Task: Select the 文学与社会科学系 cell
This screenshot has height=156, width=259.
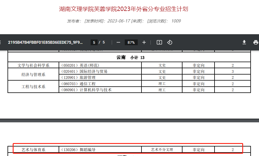Action: [33, 65]
